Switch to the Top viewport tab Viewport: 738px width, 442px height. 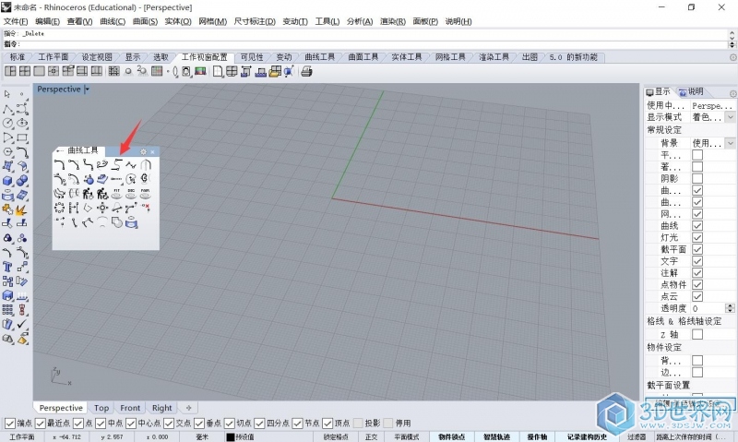click(101, 408)
